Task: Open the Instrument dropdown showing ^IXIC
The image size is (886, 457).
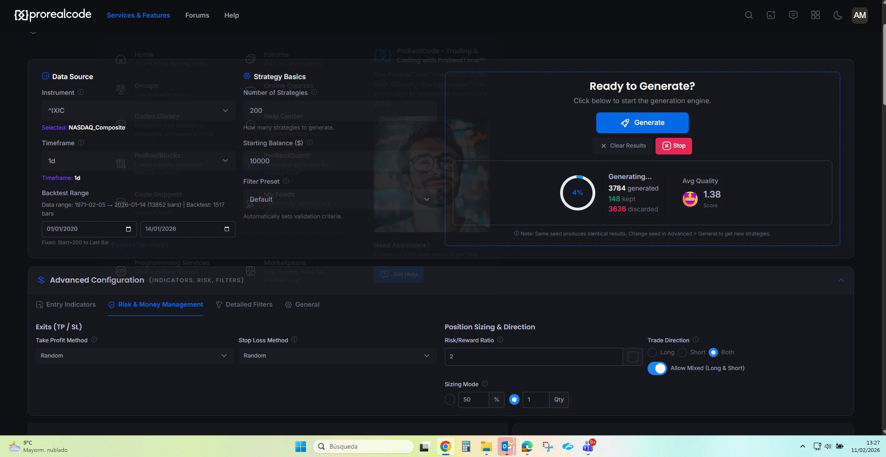Action: (x=138, y=111)
